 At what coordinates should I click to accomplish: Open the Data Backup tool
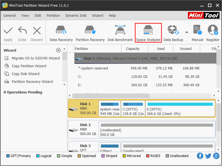[x=173, y=34]
